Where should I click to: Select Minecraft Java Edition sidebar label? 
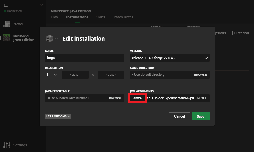coord(24,38)
